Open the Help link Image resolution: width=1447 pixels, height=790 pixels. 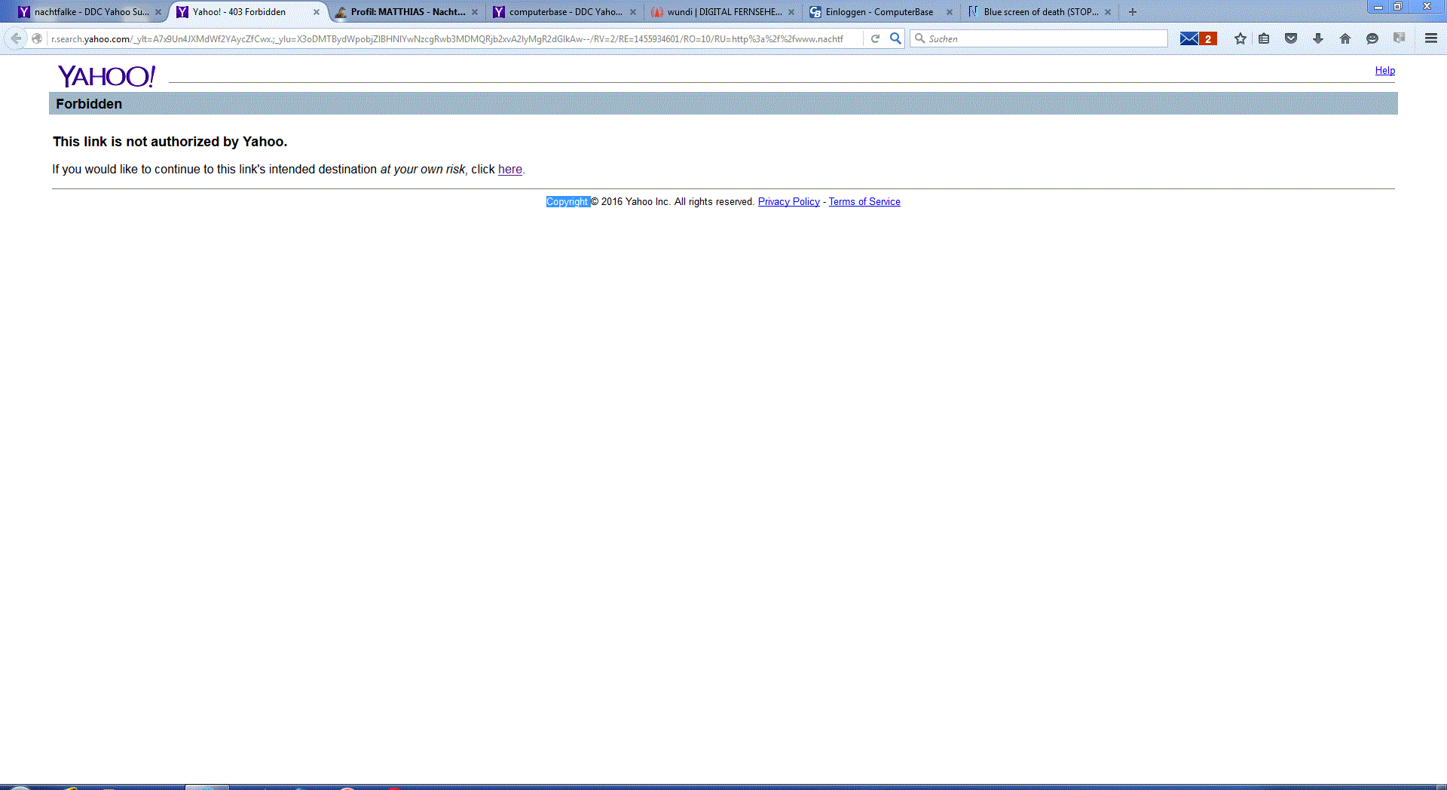[1385, 71]
